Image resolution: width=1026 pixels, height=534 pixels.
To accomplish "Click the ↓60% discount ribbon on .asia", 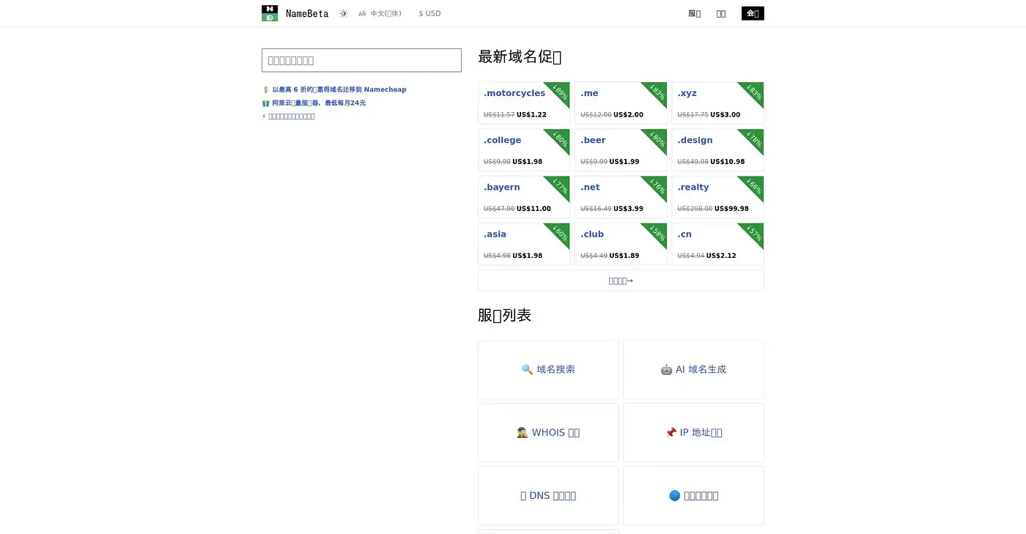I will point(560,233).
